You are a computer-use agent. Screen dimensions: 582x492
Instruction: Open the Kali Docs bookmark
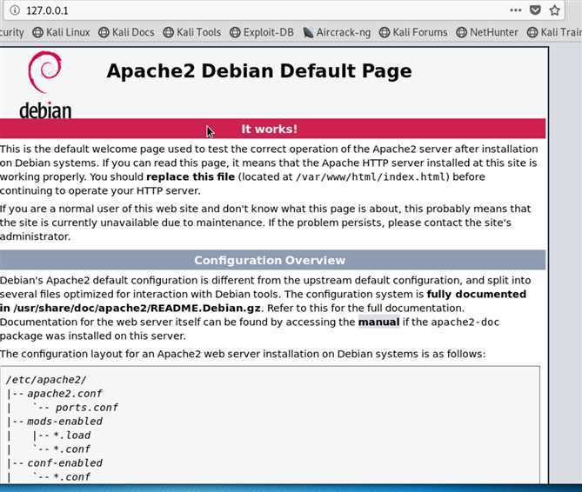click(126, 33)
